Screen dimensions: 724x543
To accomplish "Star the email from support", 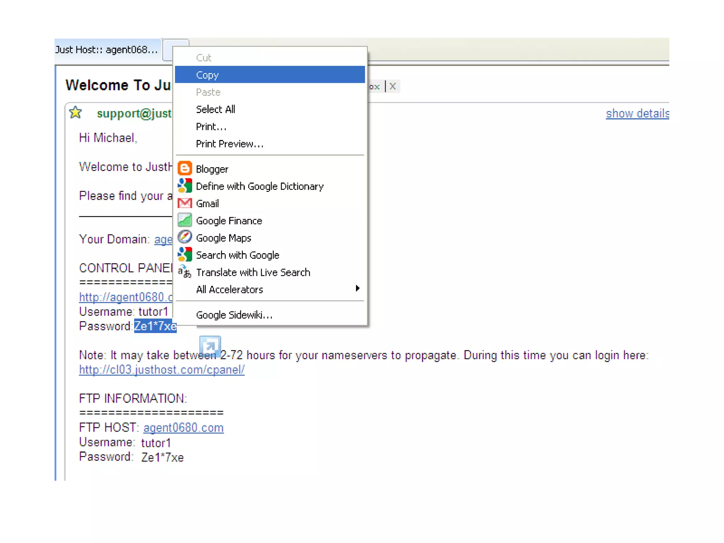I will click(x=76, y=113).
